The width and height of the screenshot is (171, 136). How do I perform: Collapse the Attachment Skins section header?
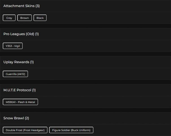(x=19, y=6)
